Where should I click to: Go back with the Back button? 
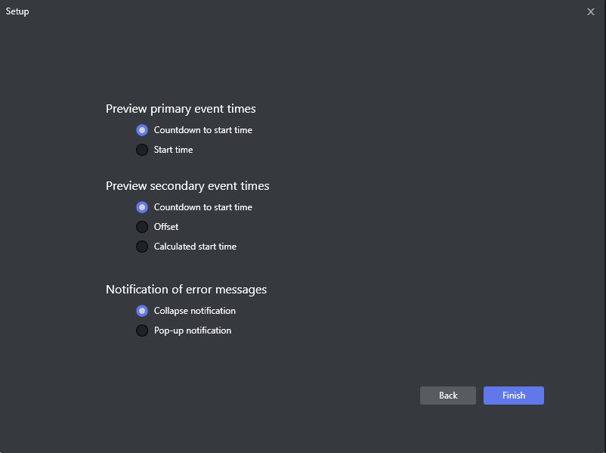pyautogui.click(x=448, y=396)
